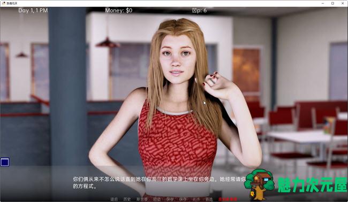Screen dimensions: 348x202
Task: Open the 首选 (Preferences) menu
Action: click(209, 199)
